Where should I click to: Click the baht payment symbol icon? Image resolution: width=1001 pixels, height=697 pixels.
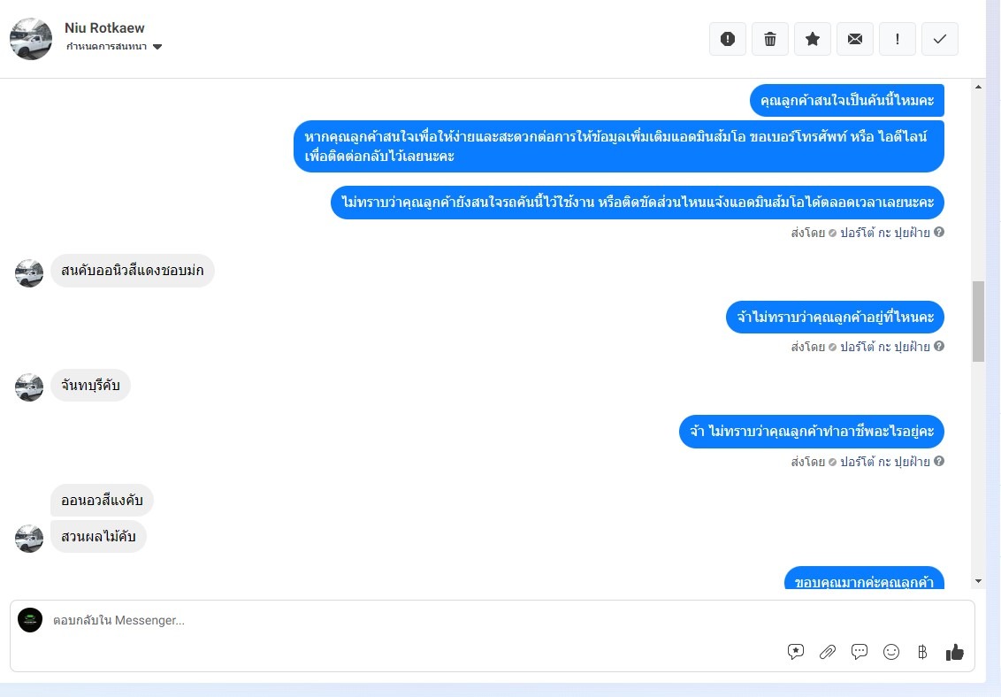coord(922,652)
